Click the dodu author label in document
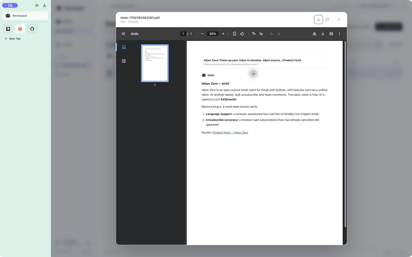This screenshot has width=412, height=257. tap(211, 75)
